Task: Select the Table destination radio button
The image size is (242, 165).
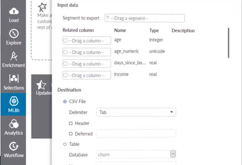Action: [x=65, y=144]
